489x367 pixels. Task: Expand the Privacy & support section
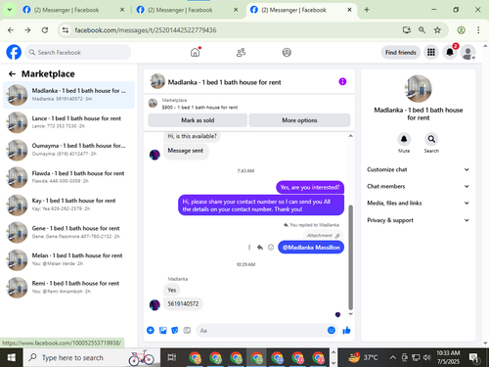point(419,220)
